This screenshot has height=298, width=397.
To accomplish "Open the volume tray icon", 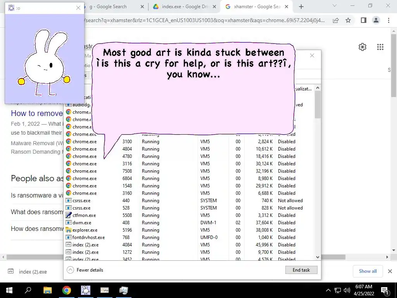I will [x=347, y=290].
